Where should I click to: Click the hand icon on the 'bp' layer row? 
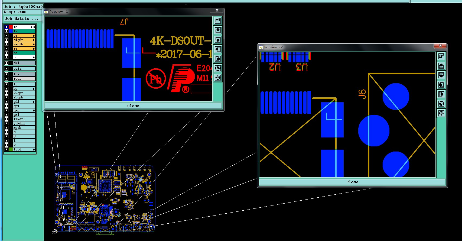[x=34, y=89]
